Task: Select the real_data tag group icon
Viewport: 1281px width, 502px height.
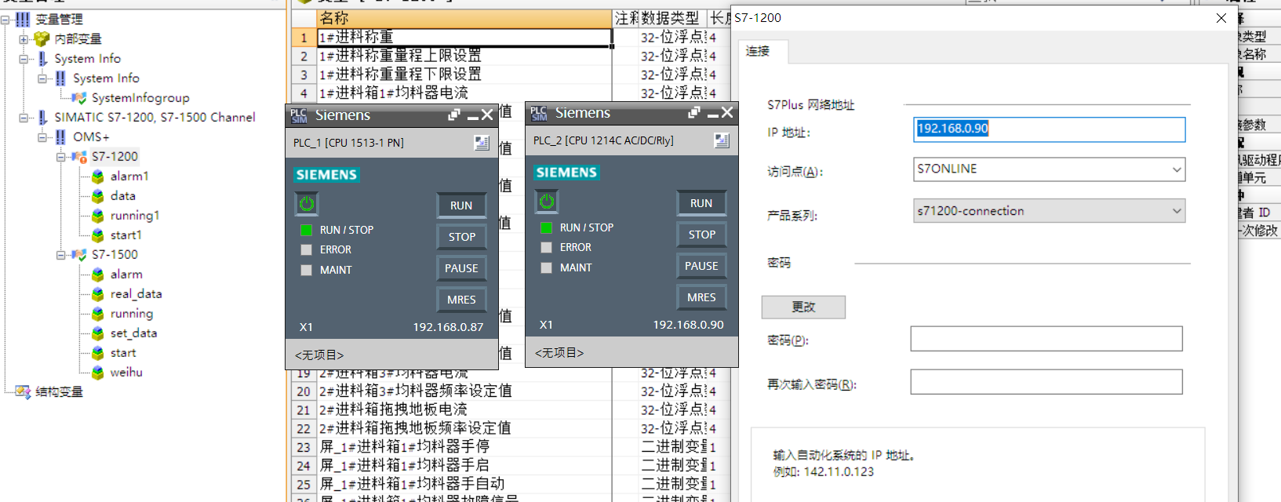Action: 98,294
